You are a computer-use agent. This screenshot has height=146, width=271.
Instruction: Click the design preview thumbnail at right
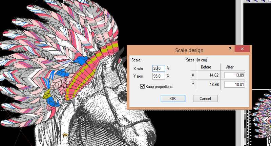tap(261, 119)
